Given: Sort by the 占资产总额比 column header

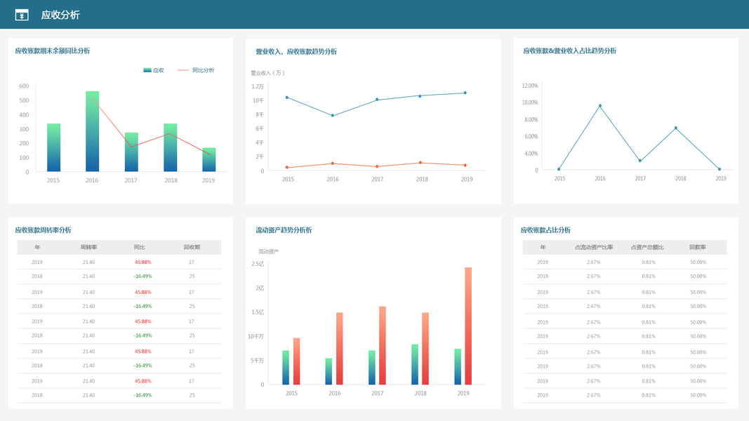Looking at the screenshot, I should click(647, 247).
